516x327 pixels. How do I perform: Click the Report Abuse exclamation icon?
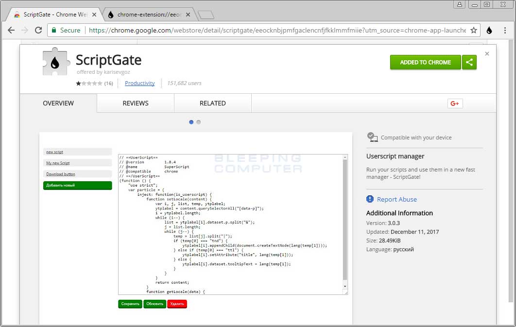[370, 199]
